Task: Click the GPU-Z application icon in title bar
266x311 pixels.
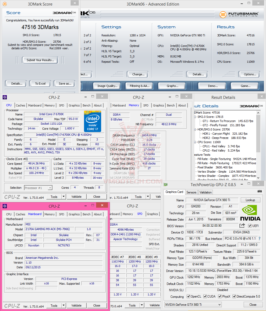Action: [166, 185]
